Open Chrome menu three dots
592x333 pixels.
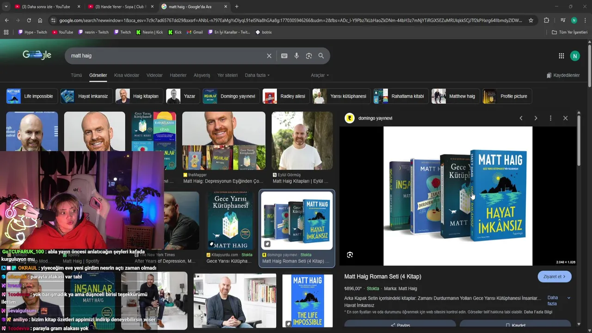pos(585,20)
